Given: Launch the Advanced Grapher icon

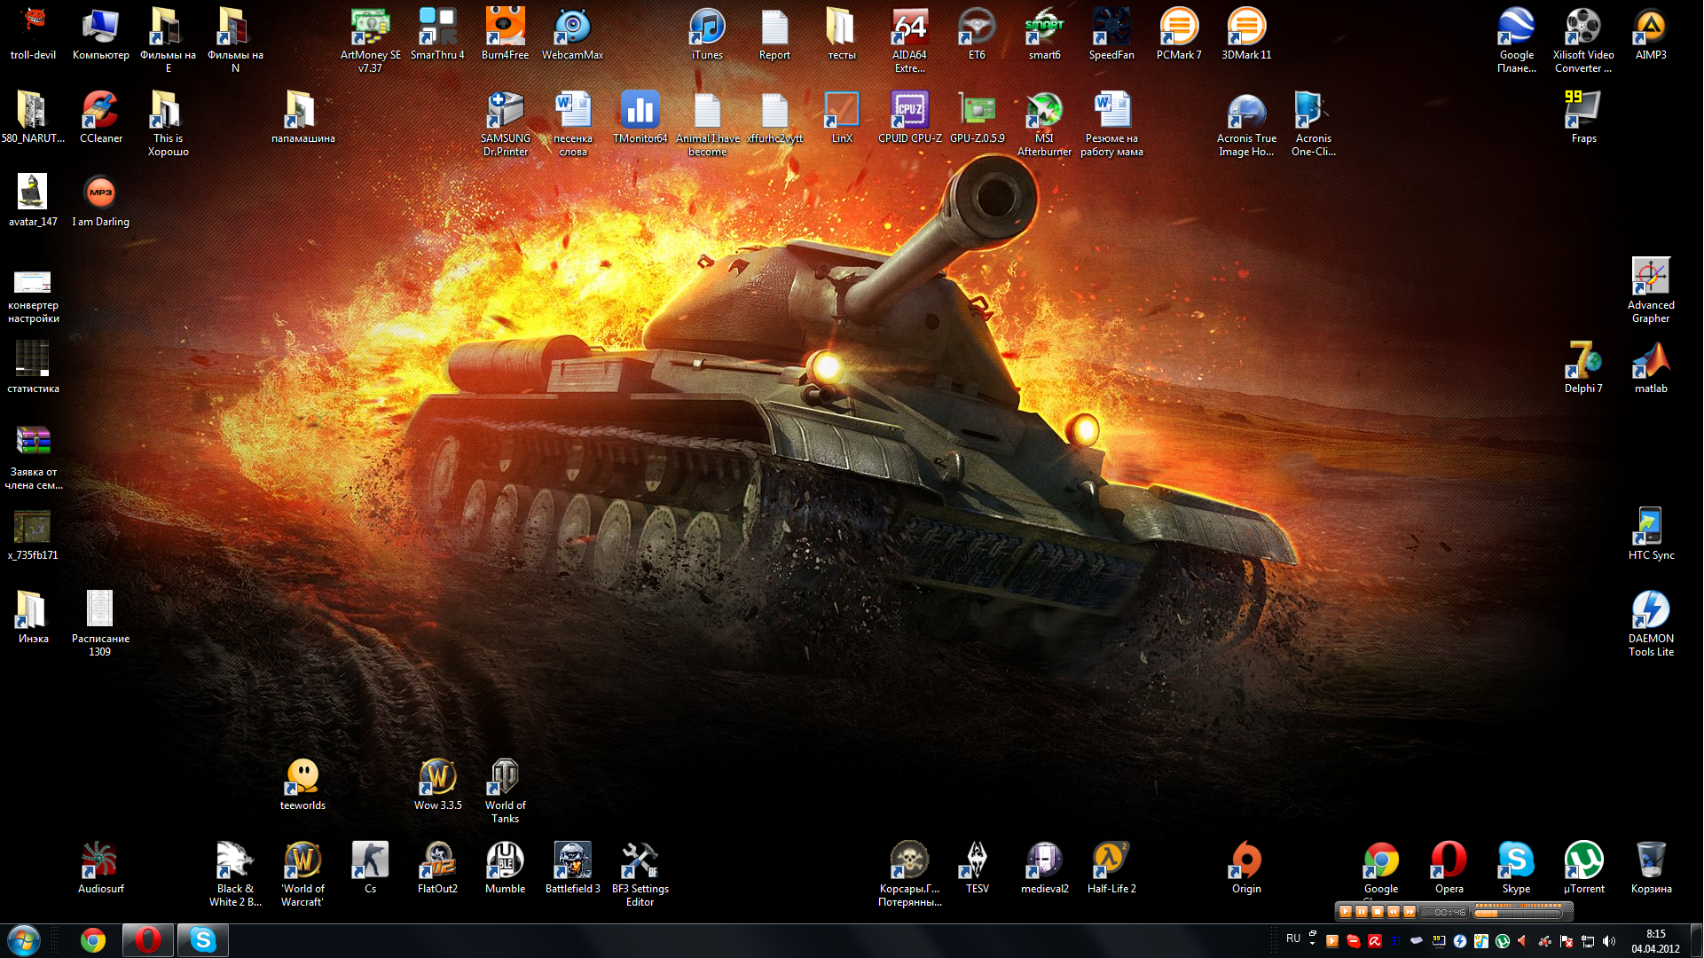Looking at the screenshot, I should [x=1651, y=290].
